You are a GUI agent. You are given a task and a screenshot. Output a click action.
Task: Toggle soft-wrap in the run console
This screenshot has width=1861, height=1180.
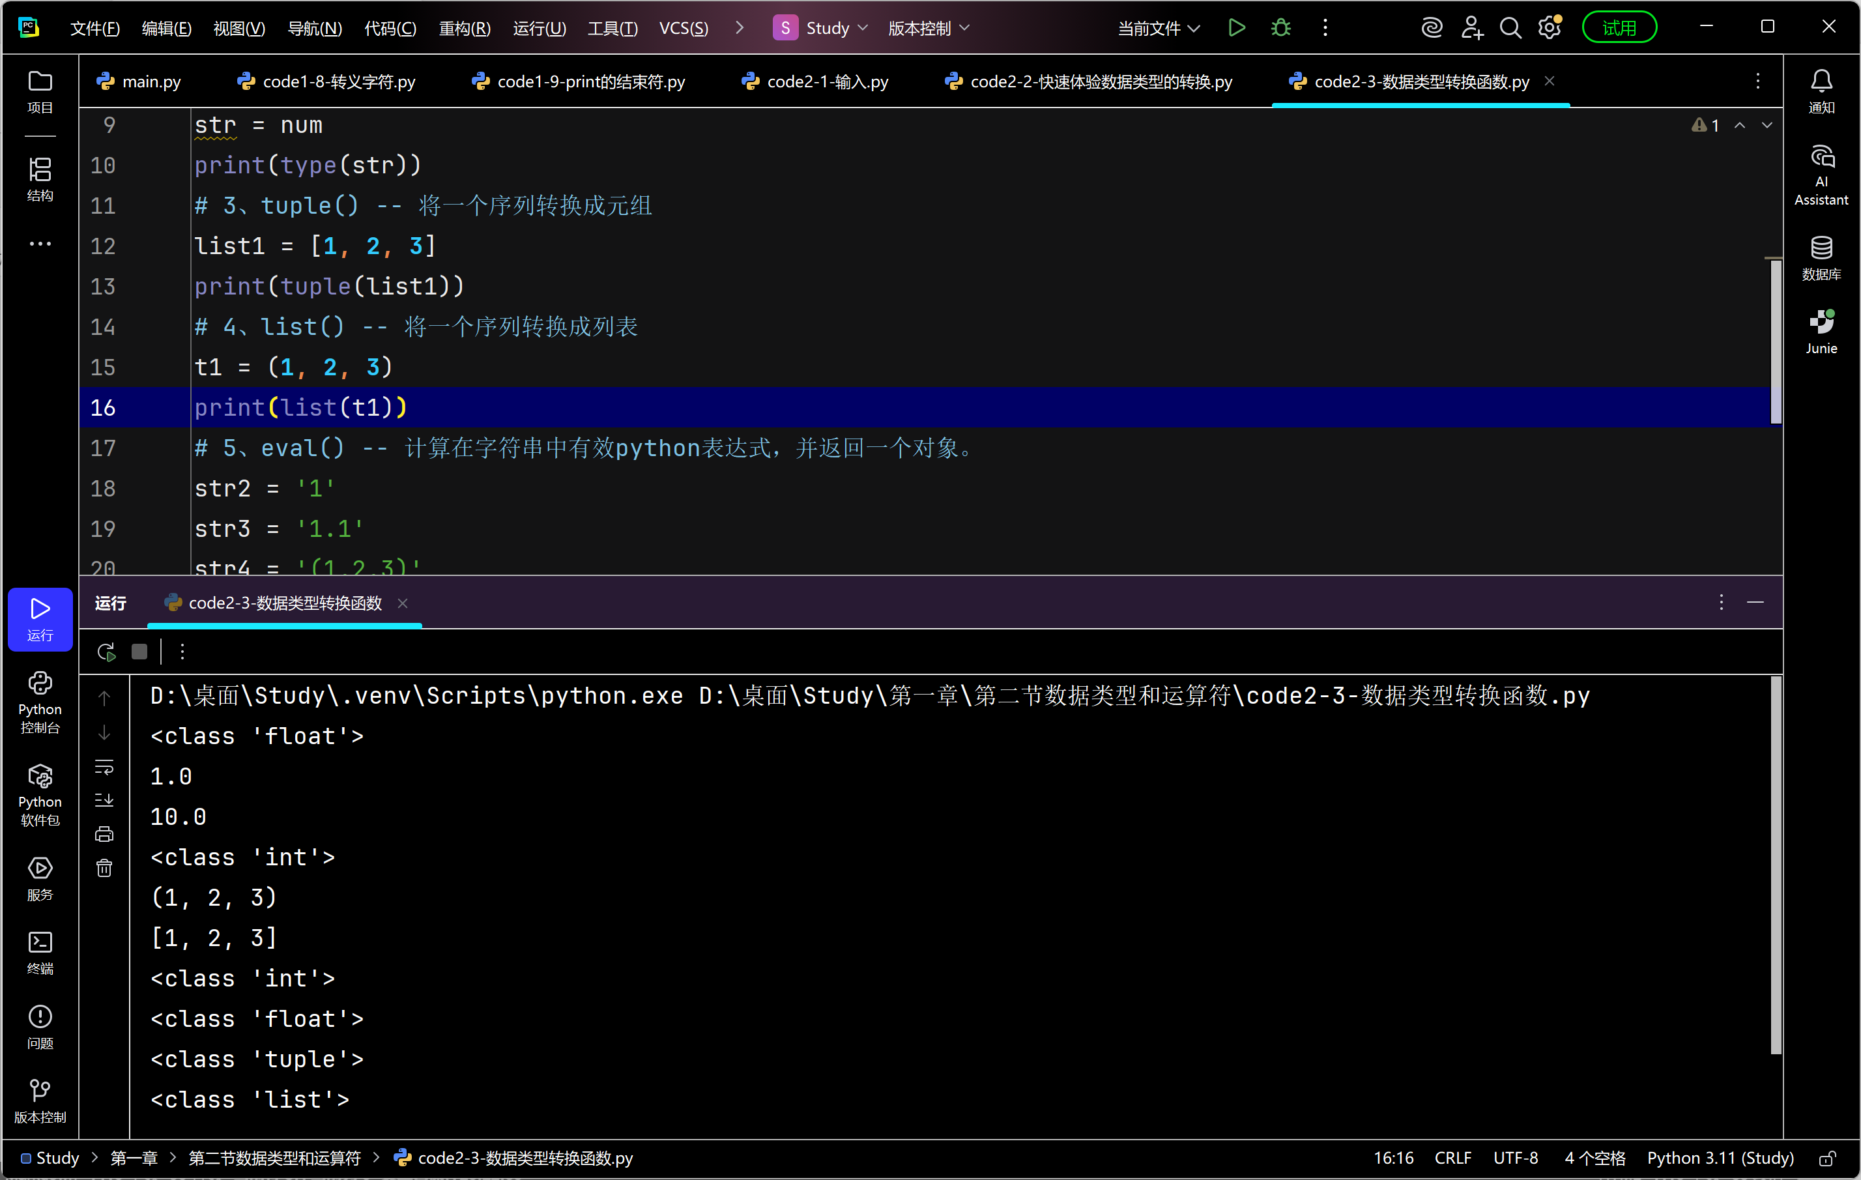(x=104, y=766)
